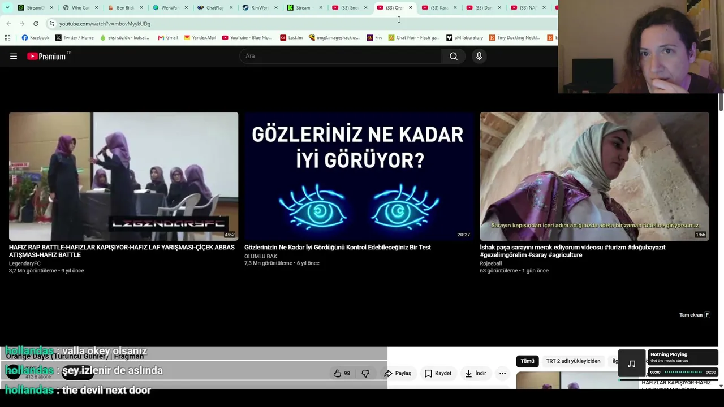
Task: Focus the YouTube 'Ara' search box
Action: click(x=341, y=56)
